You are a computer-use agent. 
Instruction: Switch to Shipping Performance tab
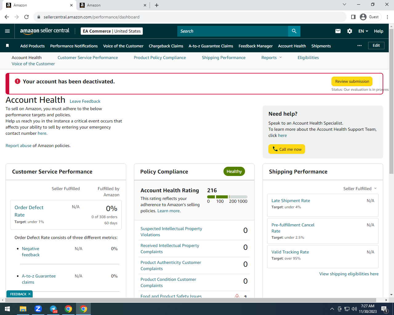click(223, 58)
